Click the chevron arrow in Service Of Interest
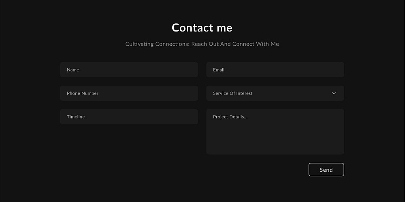Image resolution: width=405 pixels, height=202 pixels. 334,93
